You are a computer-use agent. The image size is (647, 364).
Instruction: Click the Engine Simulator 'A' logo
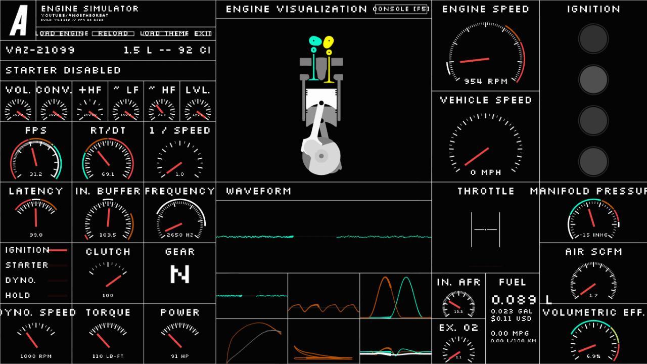(19, 21)
